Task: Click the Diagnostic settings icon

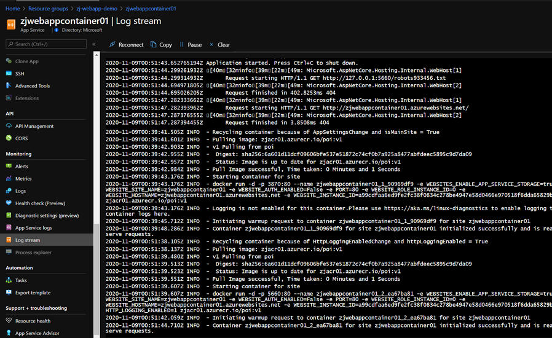Action: point(9,215)
